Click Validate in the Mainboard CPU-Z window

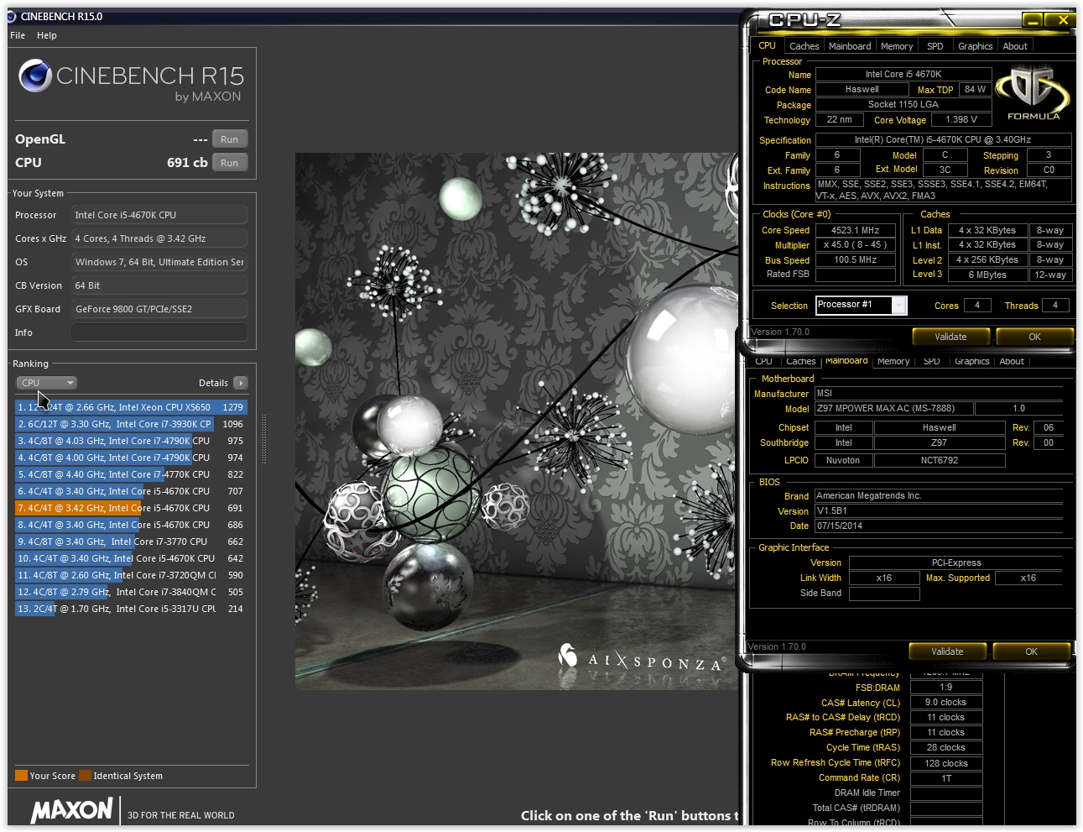click(x=947, y=651)
